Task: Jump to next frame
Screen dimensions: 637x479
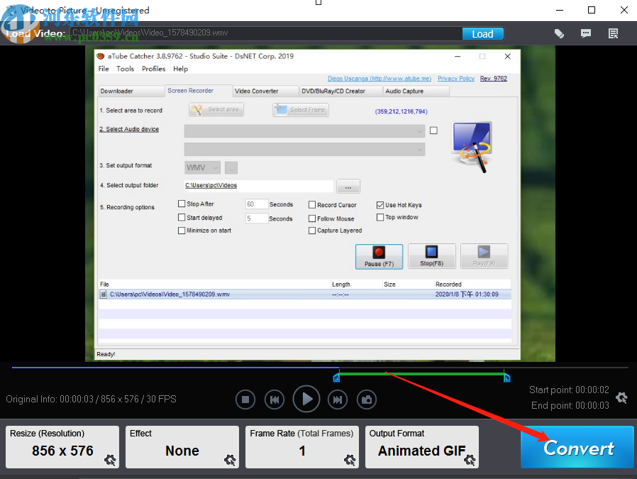Action: (338, 400)
